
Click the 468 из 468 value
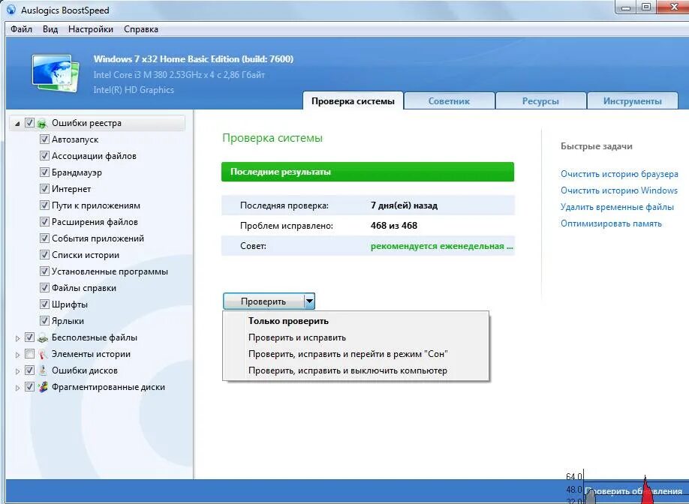click(394, 226)
